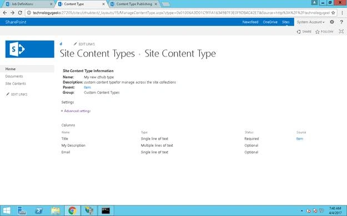Toggle focus on content icon
347x216 pixels.
point(341,32)
